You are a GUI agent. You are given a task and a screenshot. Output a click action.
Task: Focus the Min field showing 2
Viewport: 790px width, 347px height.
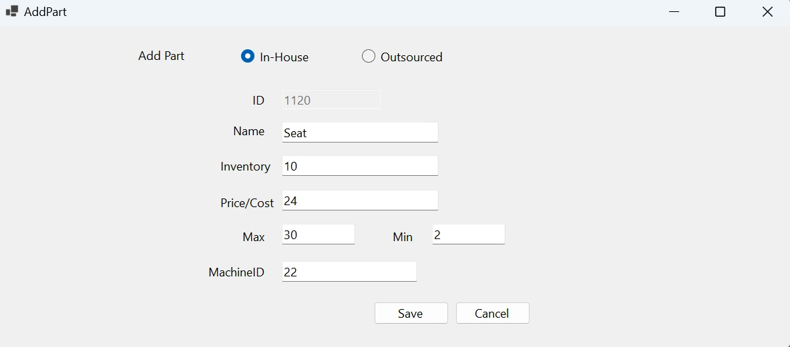coord(469,234)
